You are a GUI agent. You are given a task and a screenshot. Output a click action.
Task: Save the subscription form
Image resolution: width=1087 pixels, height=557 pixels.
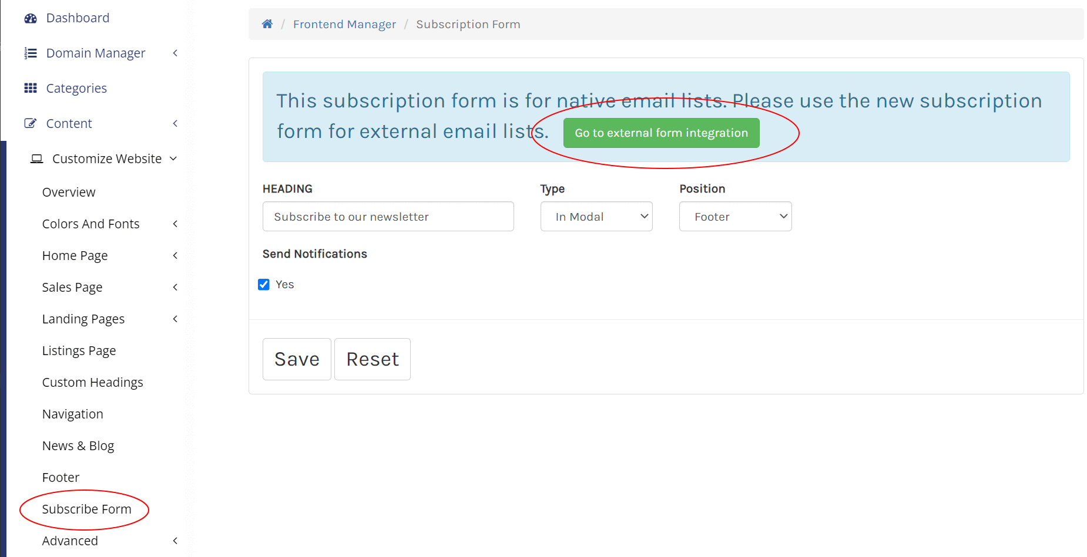pyautogui.click(x=297, y=359)
